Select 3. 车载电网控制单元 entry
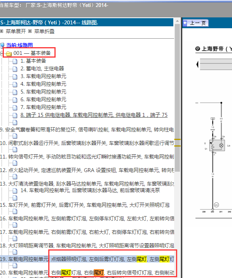Screen dimensions: 232x278 [43, 76]
